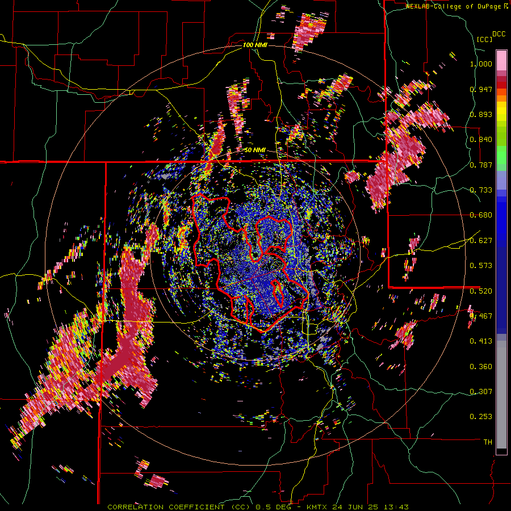The image size is (511, 511).
Task: Pick the bright green color scale band
Action: point(501,155)
